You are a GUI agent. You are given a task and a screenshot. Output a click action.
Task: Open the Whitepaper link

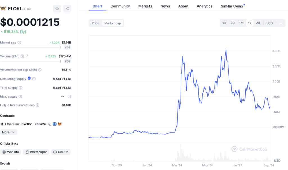tap(36, 152)
